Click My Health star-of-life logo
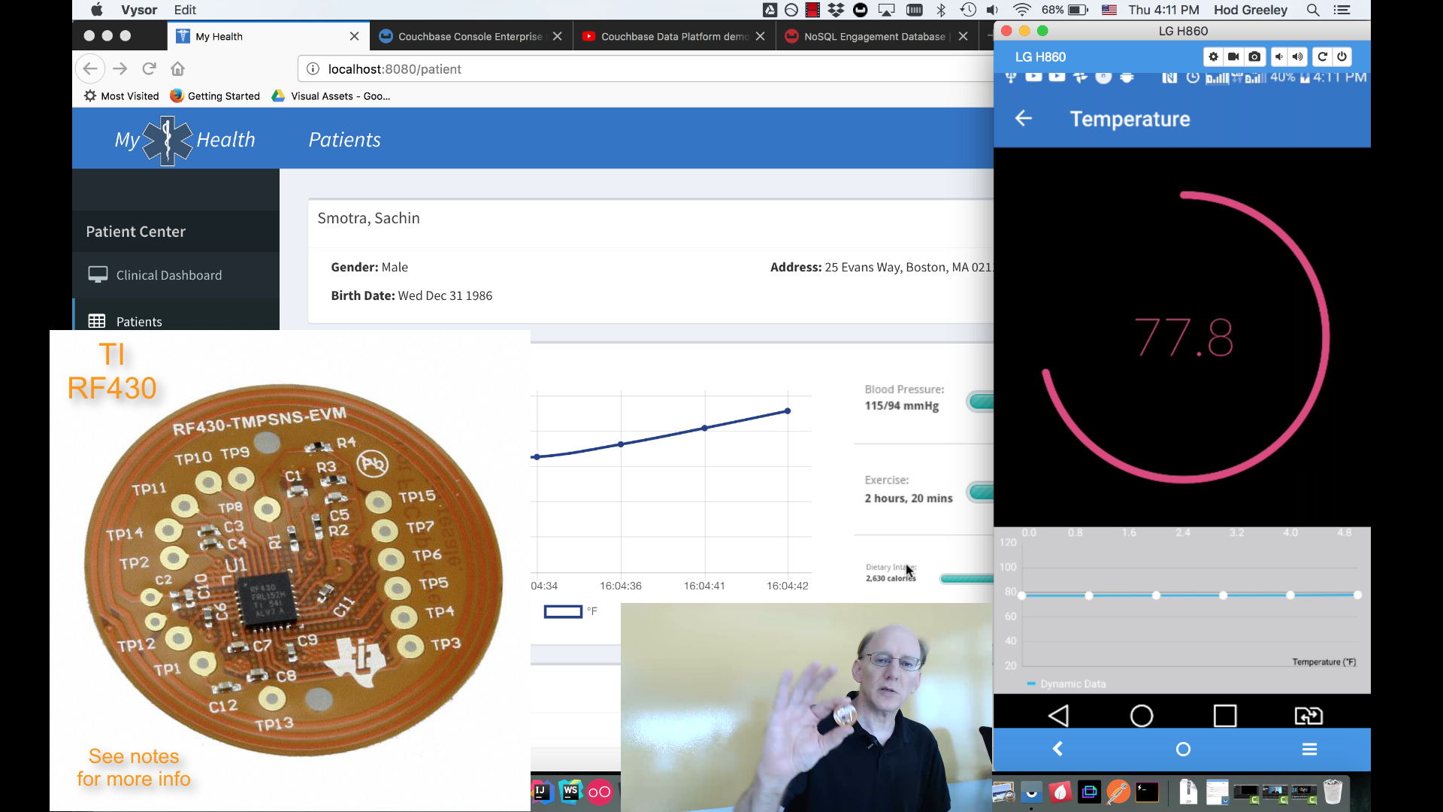The image size is (1443, 812). tap(168, 140)
